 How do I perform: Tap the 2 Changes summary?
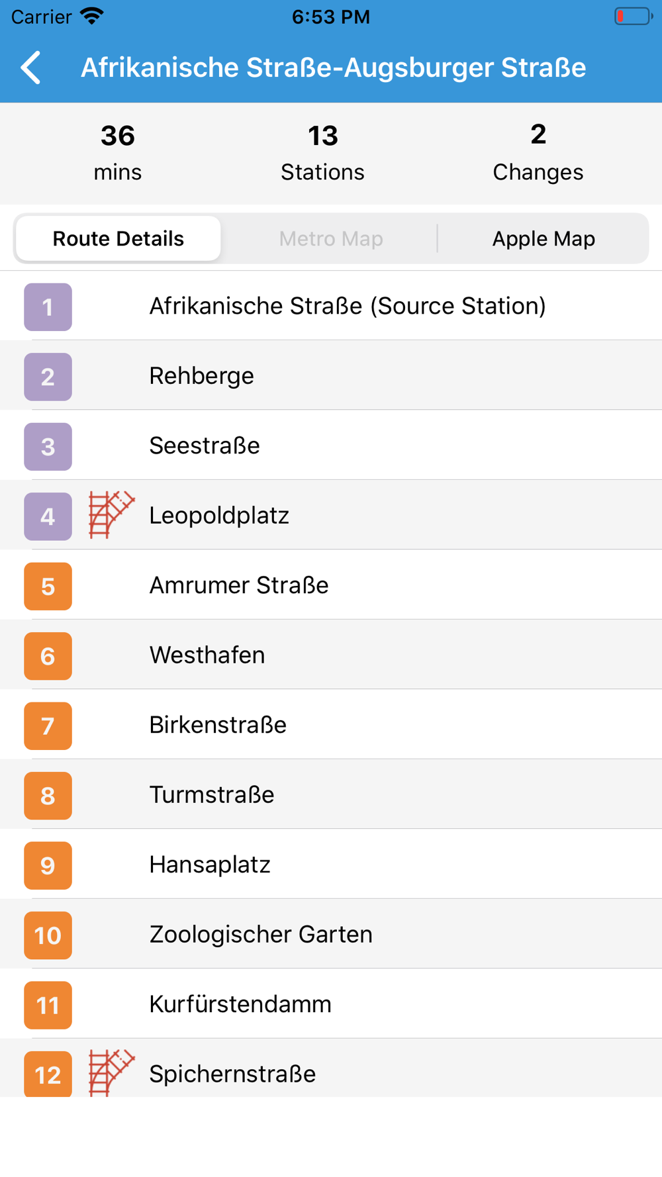click(x=538, y=153)
